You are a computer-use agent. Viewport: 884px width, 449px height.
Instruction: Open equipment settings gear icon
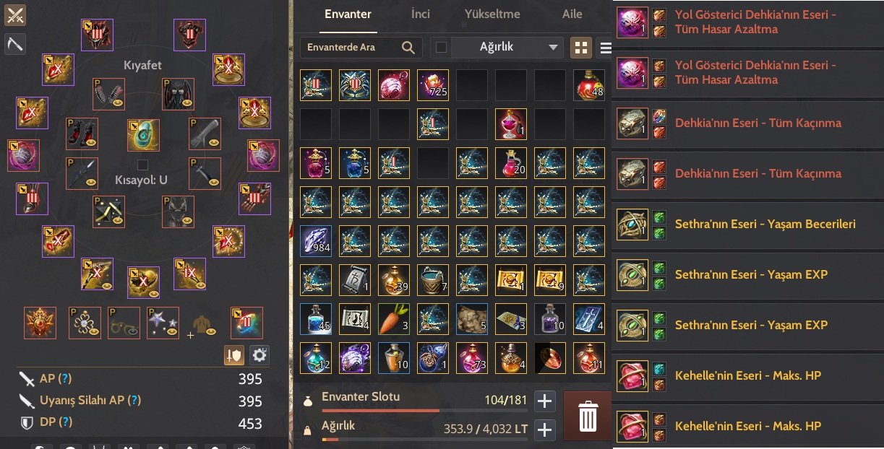pyautogui.click(x=259, y=354)
